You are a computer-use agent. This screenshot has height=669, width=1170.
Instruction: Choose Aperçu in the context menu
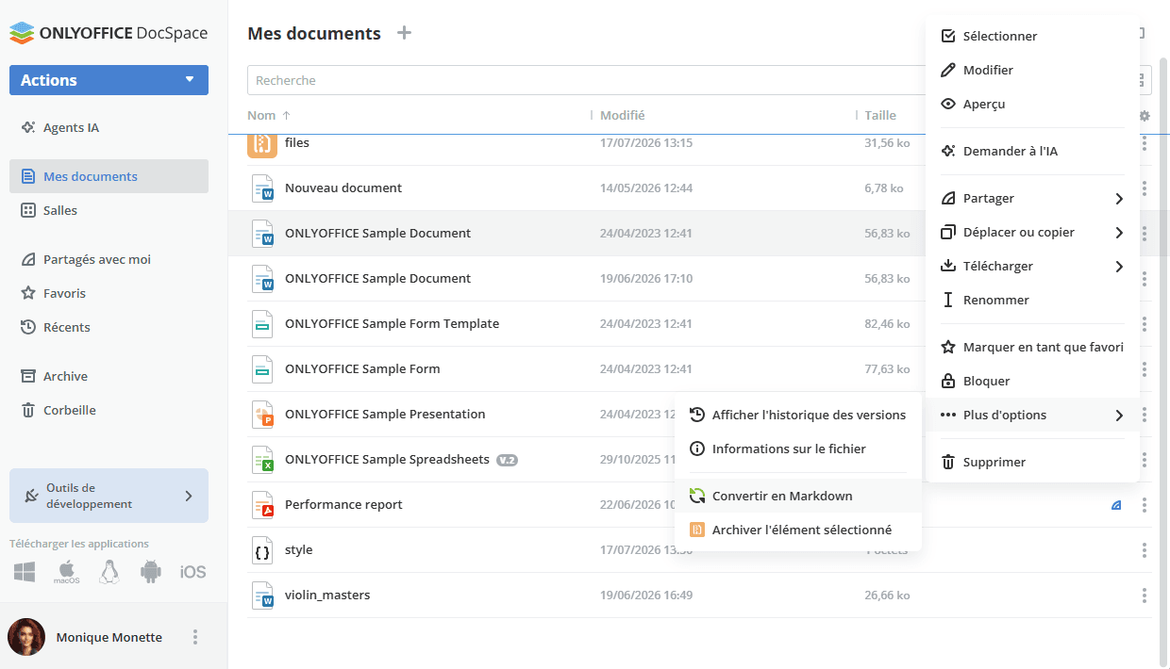point(1032,104)
